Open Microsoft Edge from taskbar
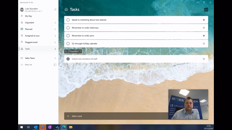This screenshot has height=130, width=232. click(64, 127)
